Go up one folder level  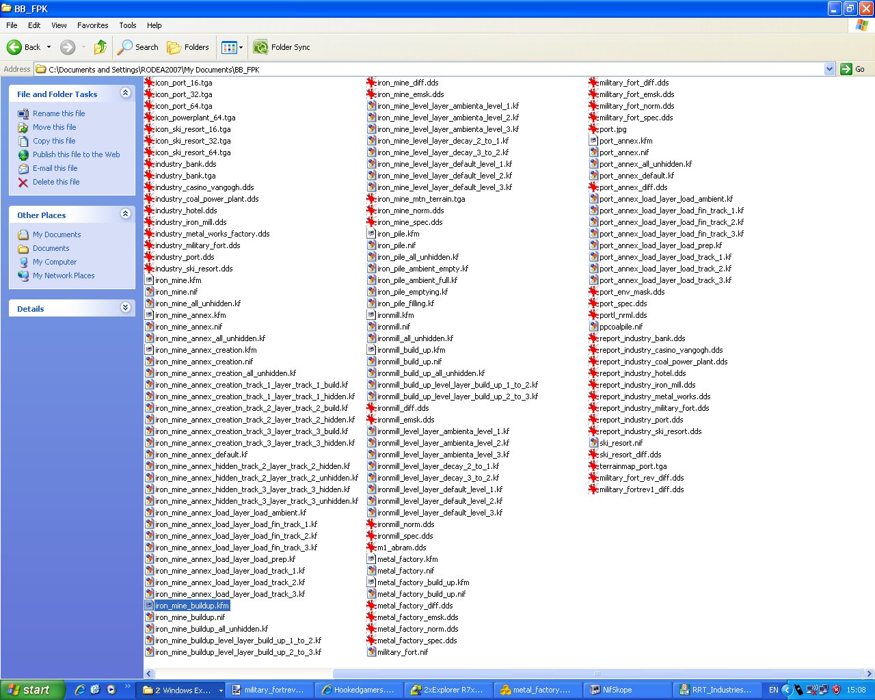pyautogui.click(x=100, y=47)
